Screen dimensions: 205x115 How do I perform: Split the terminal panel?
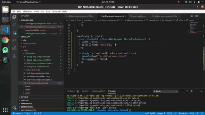(x=187, y=91)
